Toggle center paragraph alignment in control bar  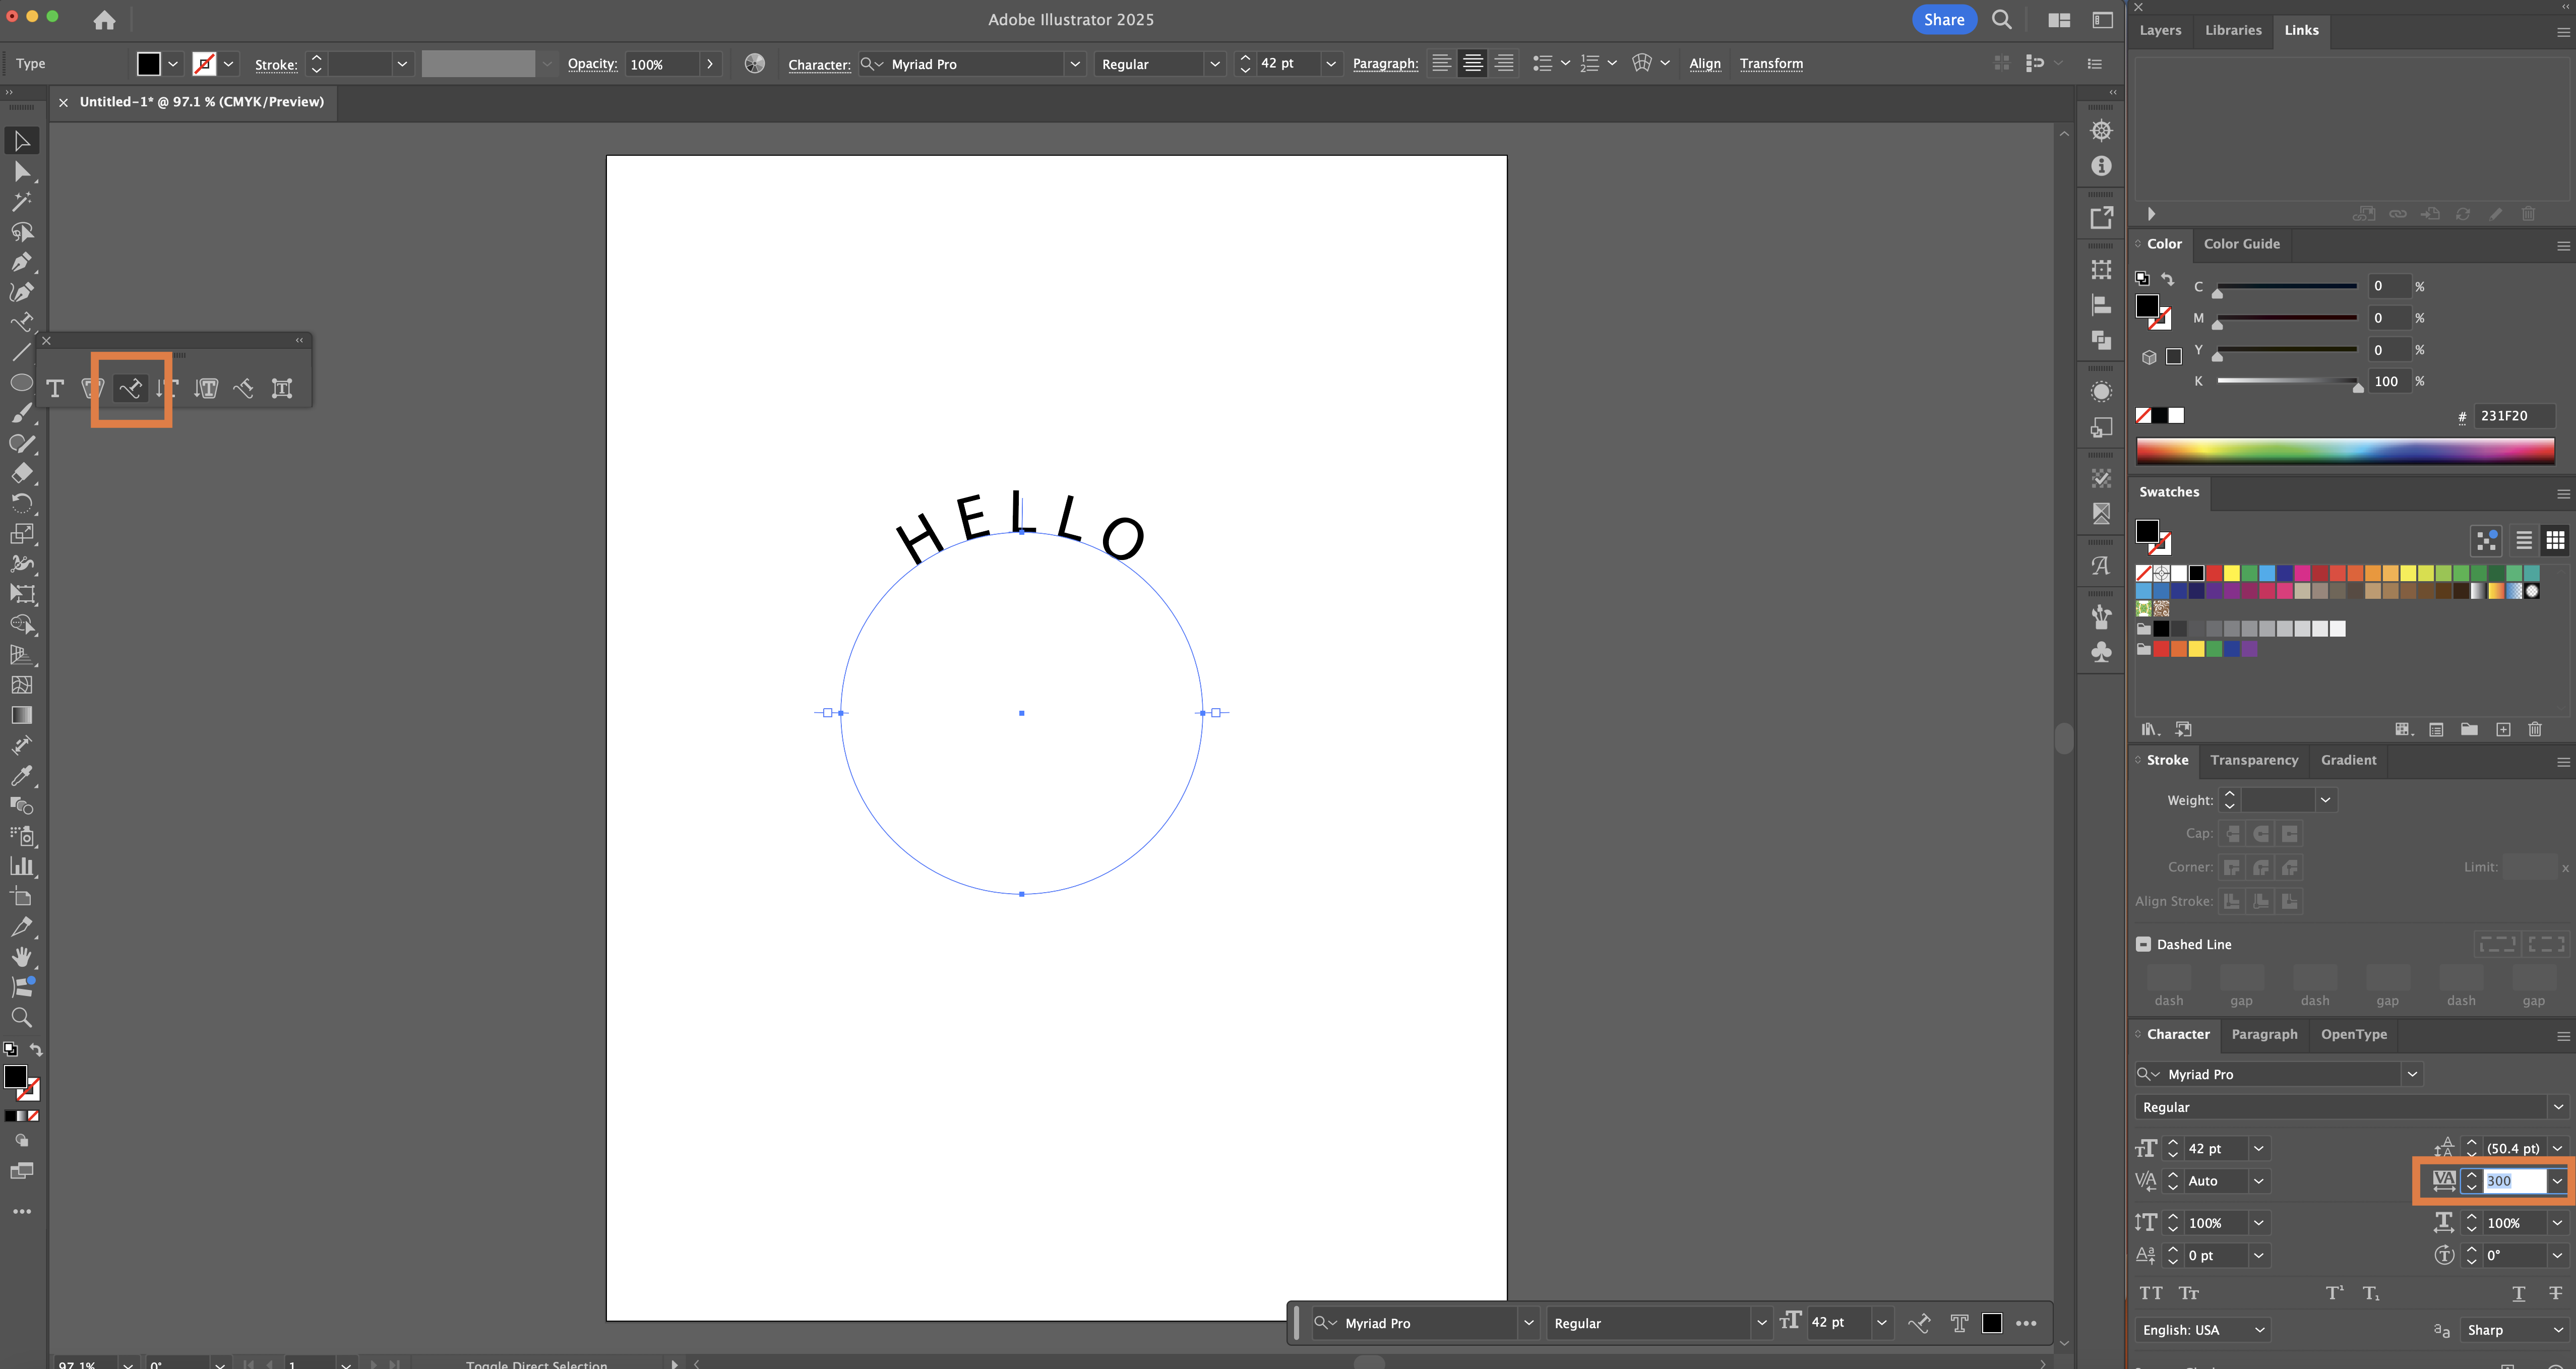point(1472,63)
